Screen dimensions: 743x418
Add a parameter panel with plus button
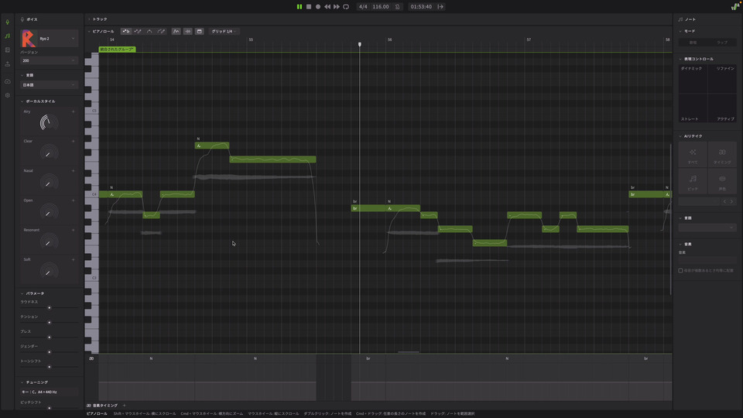coord(124,406)
